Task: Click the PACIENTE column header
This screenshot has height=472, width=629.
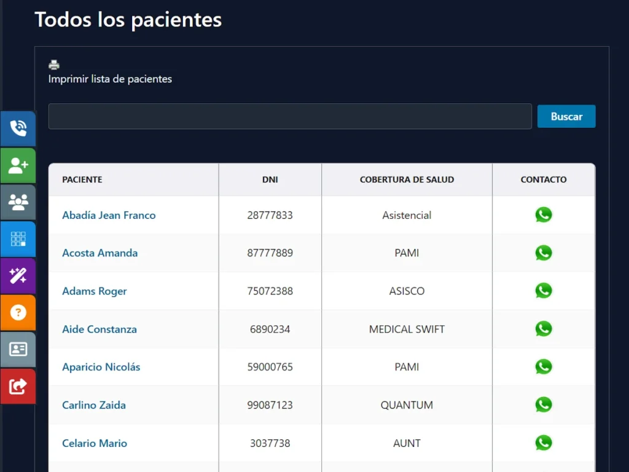Action: coord(82,179)
